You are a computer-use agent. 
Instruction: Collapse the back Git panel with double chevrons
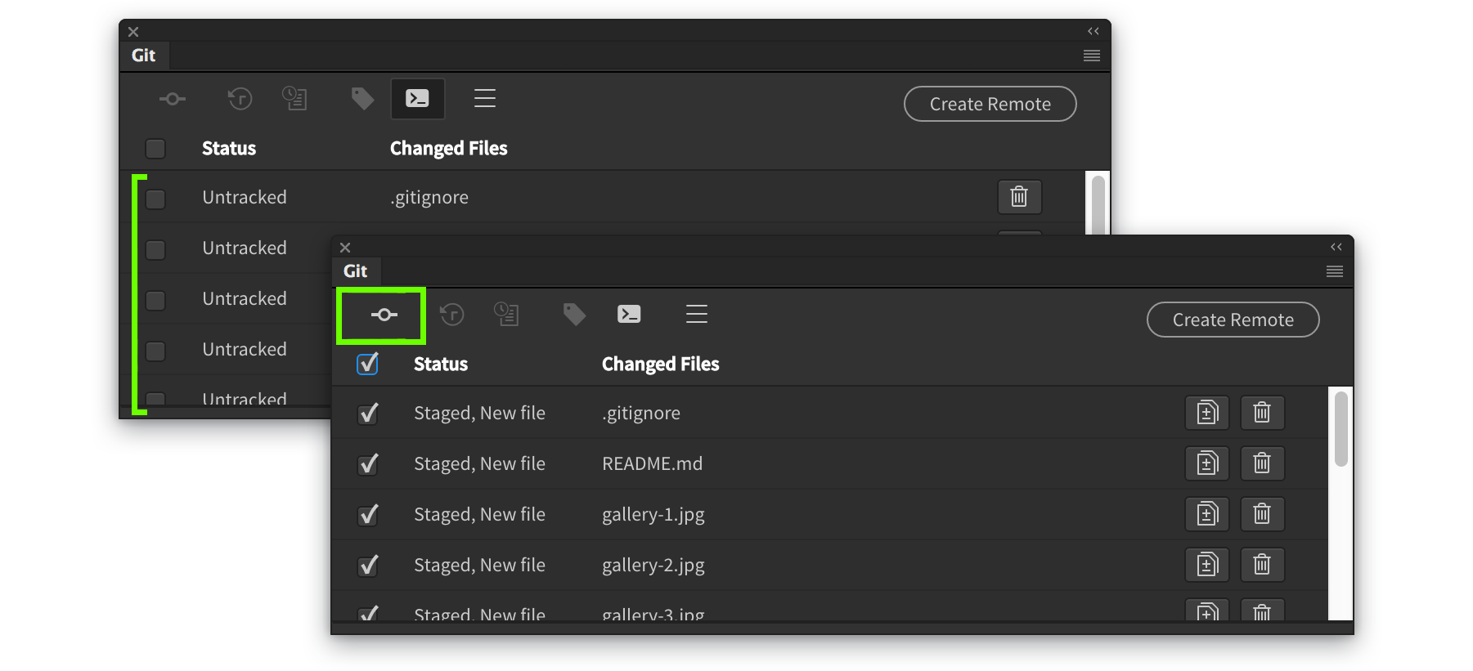[x=1093, y=31]
